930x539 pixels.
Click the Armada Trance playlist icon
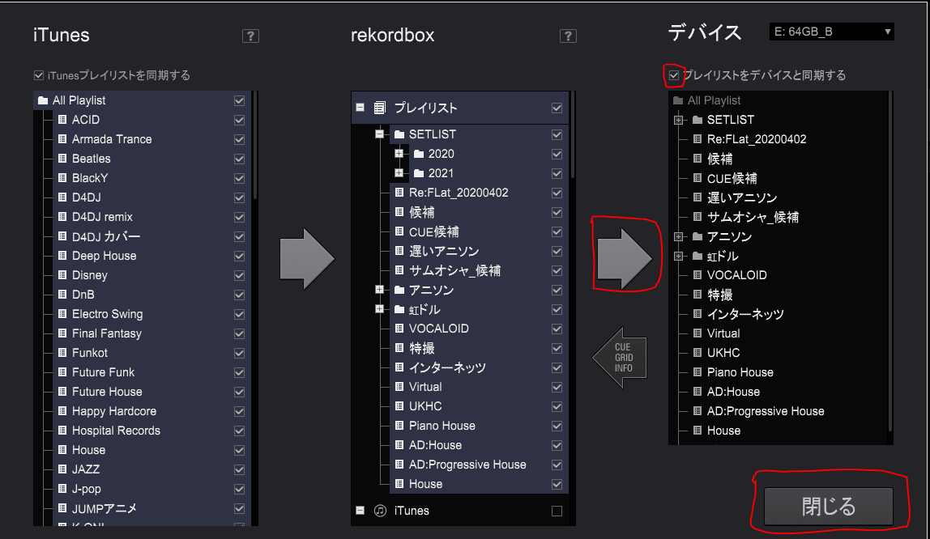(x=62, y=139)
